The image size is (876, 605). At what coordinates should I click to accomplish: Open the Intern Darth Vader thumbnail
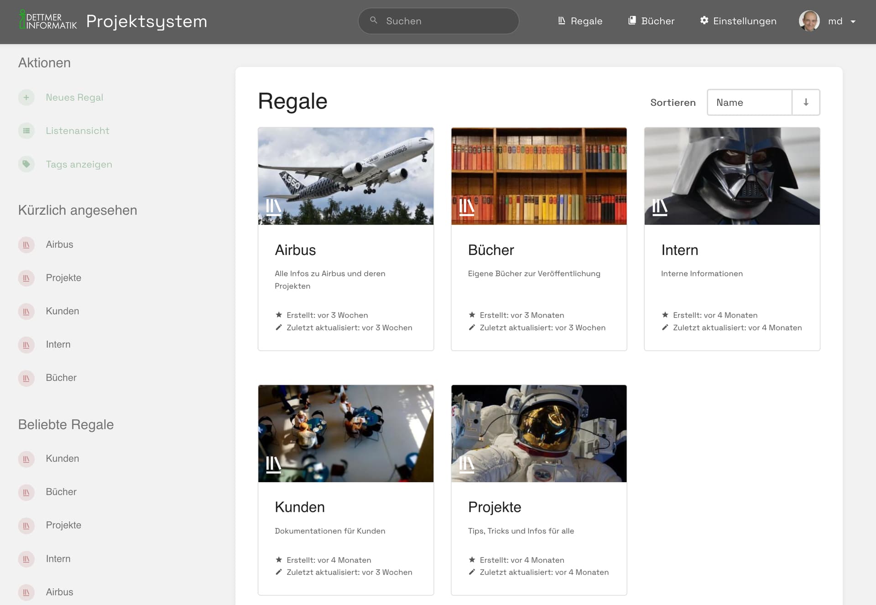[732, 176]
